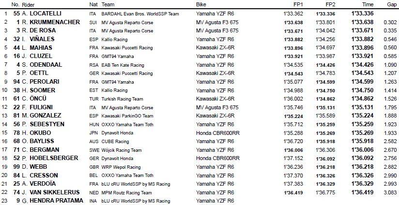Screen dimensions: 399x205
Task: Click the FP2 column header
Action: point(332,4)
